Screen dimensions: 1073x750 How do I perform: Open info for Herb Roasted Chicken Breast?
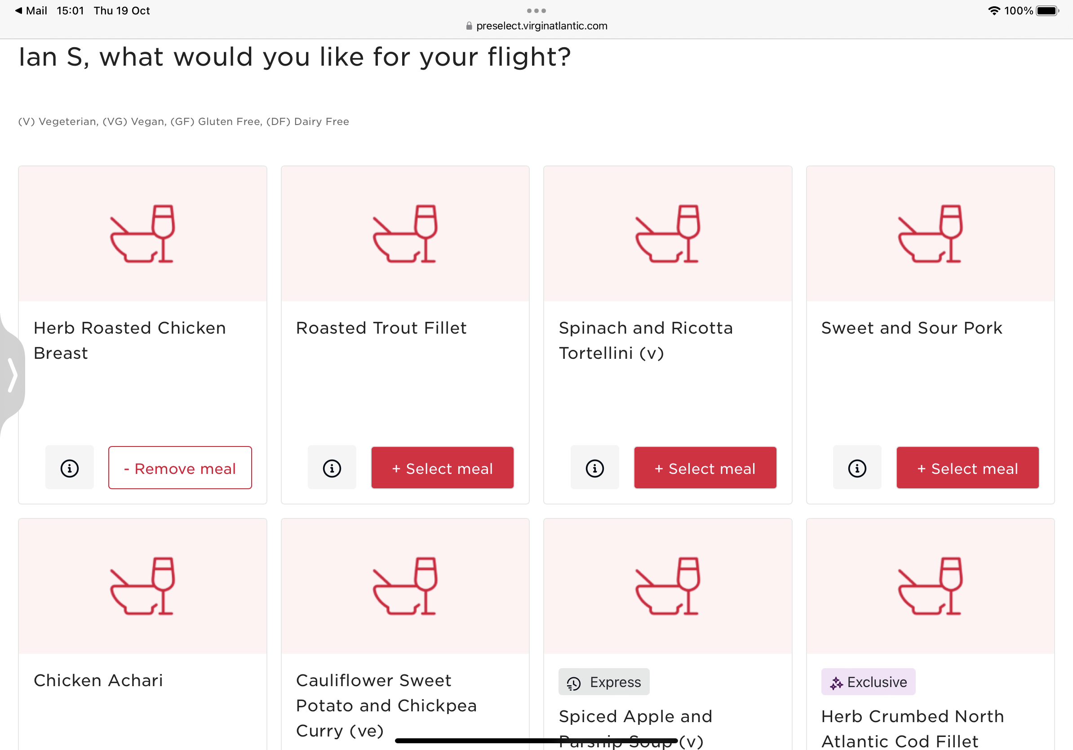click(x=70, y=468)
